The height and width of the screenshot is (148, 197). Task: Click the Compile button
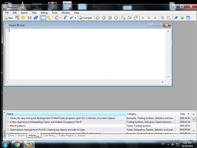[85, 18]
